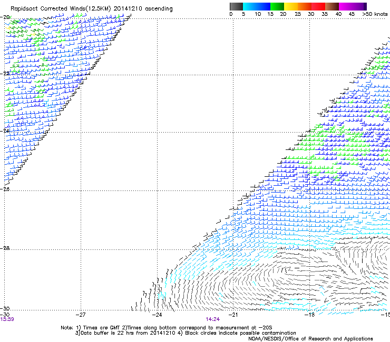Click the -26 latitude axis label

pos(5,189)
